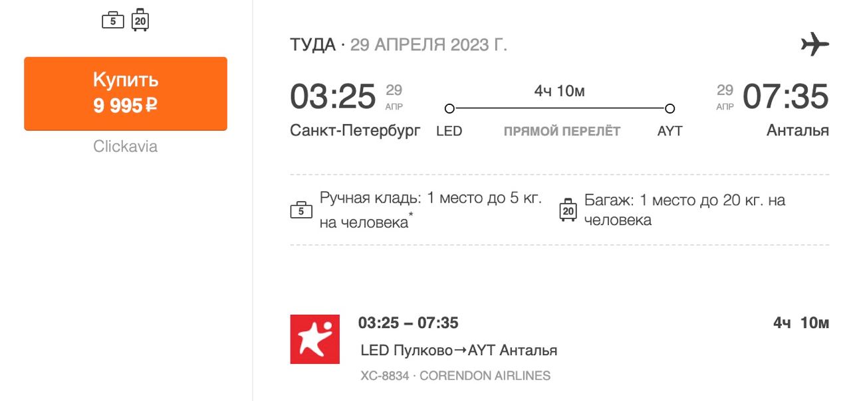851x401 pixels.
Task: Click the hand luggage icon beside Ручная кладь
Action: point(301,210)
